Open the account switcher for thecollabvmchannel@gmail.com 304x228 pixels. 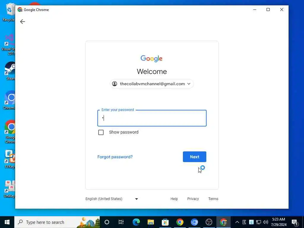tap(152, 84)
